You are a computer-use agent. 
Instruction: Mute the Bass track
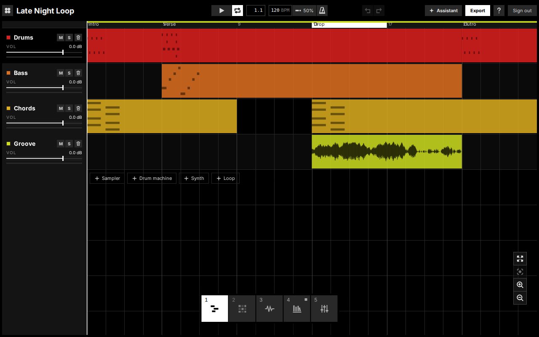pos(61,73)
